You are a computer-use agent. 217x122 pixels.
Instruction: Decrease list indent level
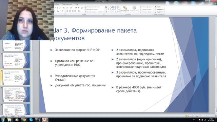click(76, 8)
